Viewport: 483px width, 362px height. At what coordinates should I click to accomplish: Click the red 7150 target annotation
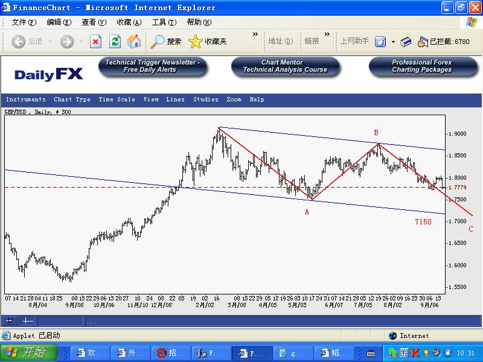click(423, 221)
